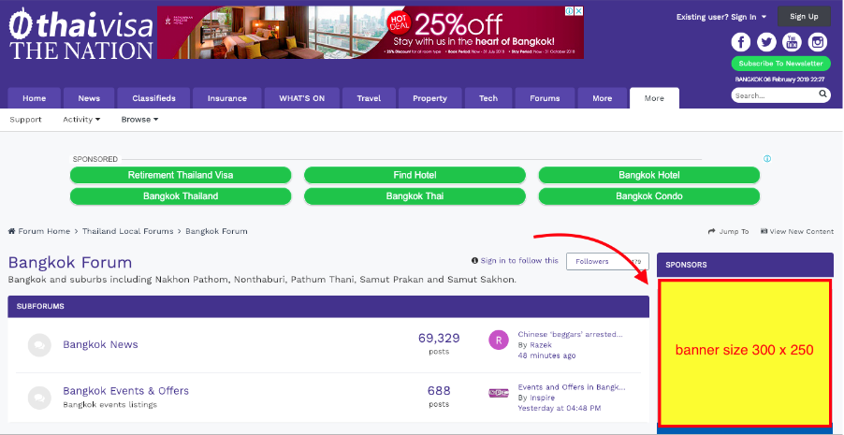Screen dimensions: 844x435
Task: Click the Sign Up button
Action: point(804,17)
